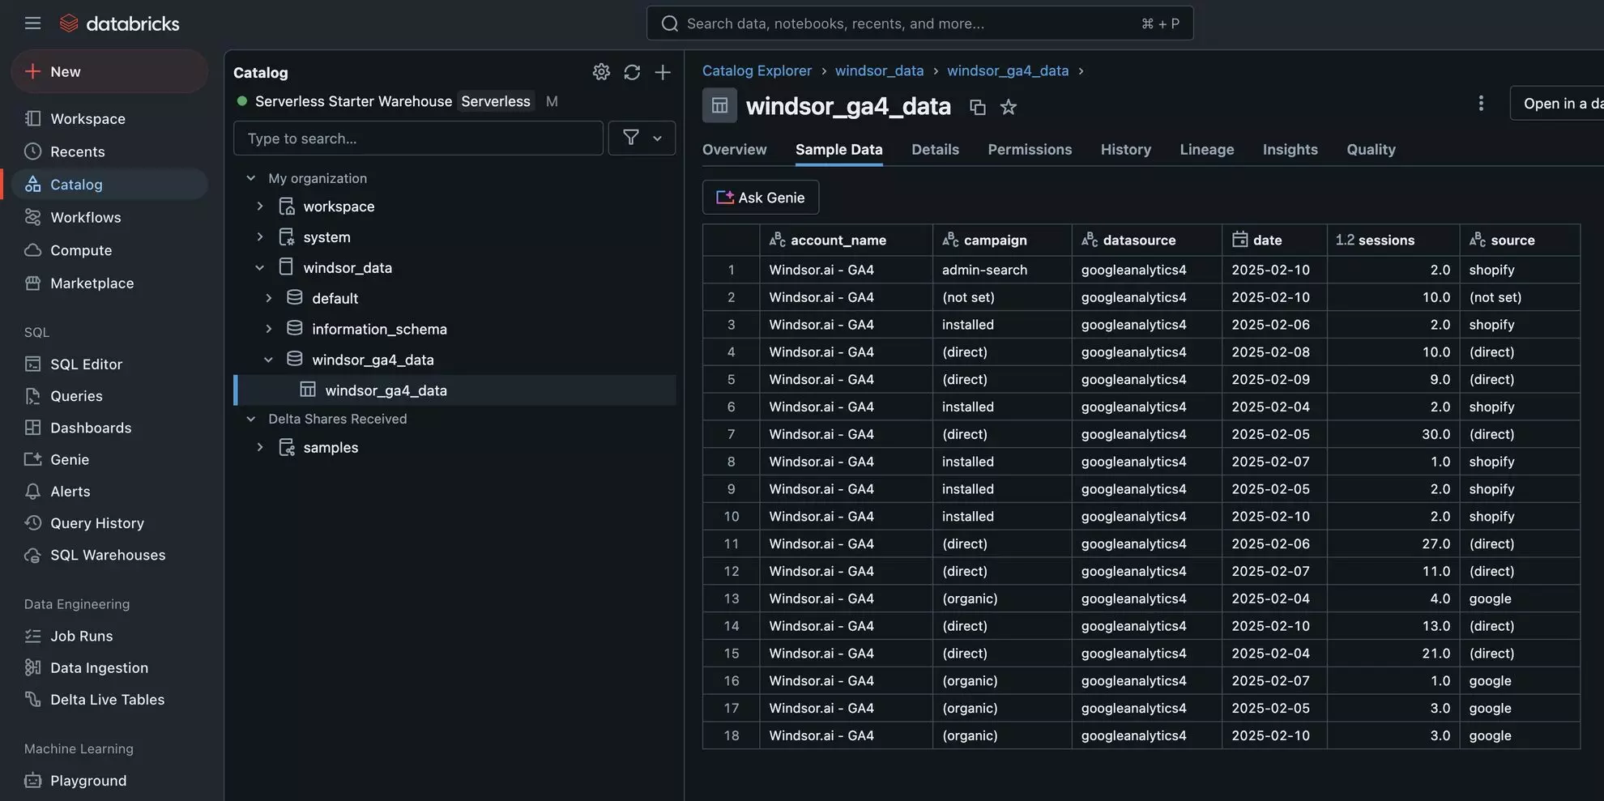Click the Databricks logo
Screen dimensions: 1604x801
pos(119,23)
